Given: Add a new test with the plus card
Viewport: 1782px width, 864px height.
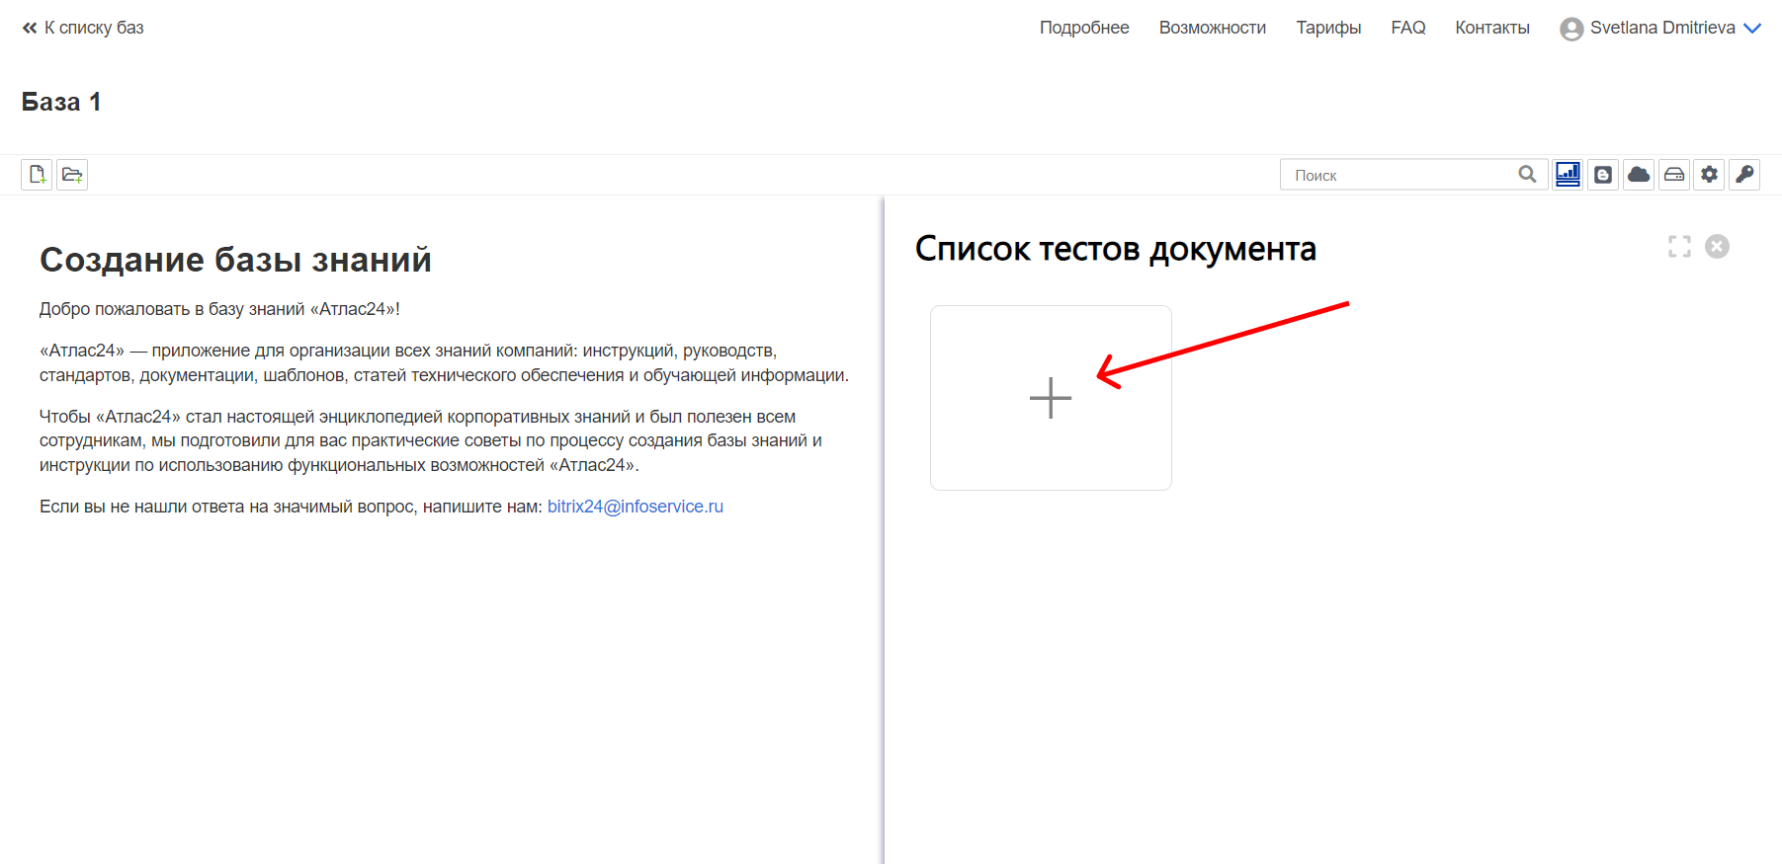Looking at the screenshot, I should [x=1051, y=398].
